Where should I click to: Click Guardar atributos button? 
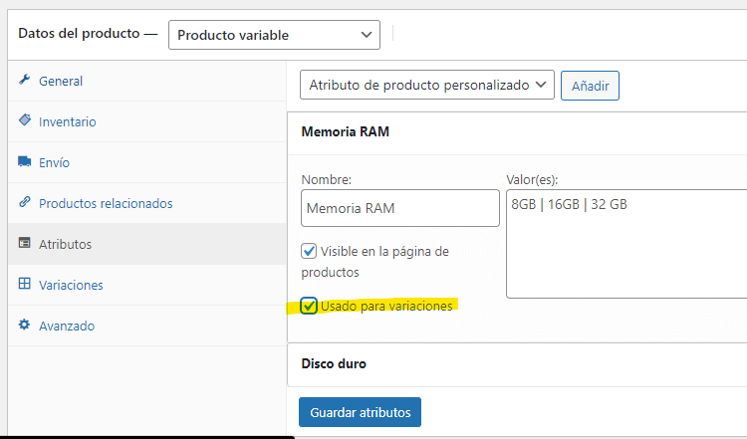[x=361, y=412]
